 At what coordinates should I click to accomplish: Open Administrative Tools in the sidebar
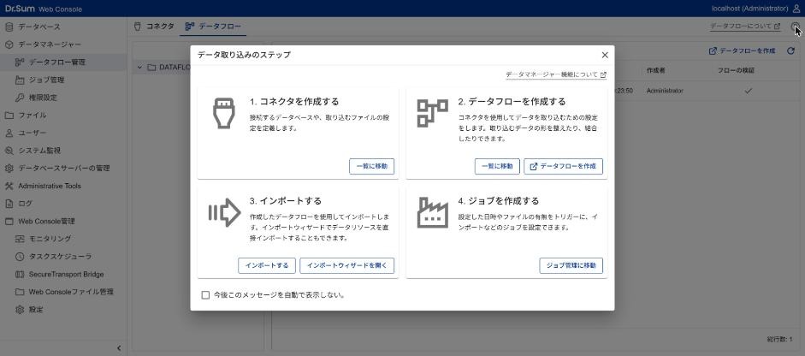click(63, 186)
